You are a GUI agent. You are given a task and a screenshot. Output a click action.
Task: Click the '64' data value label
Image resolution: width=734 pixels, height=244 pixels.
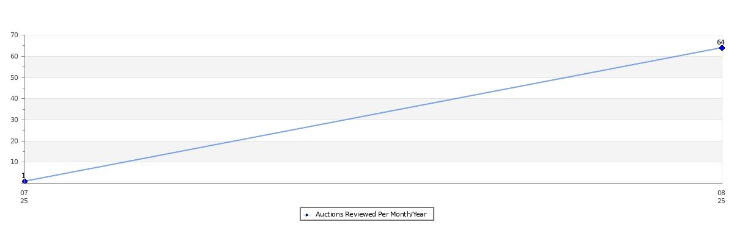(x=721, y=42)
